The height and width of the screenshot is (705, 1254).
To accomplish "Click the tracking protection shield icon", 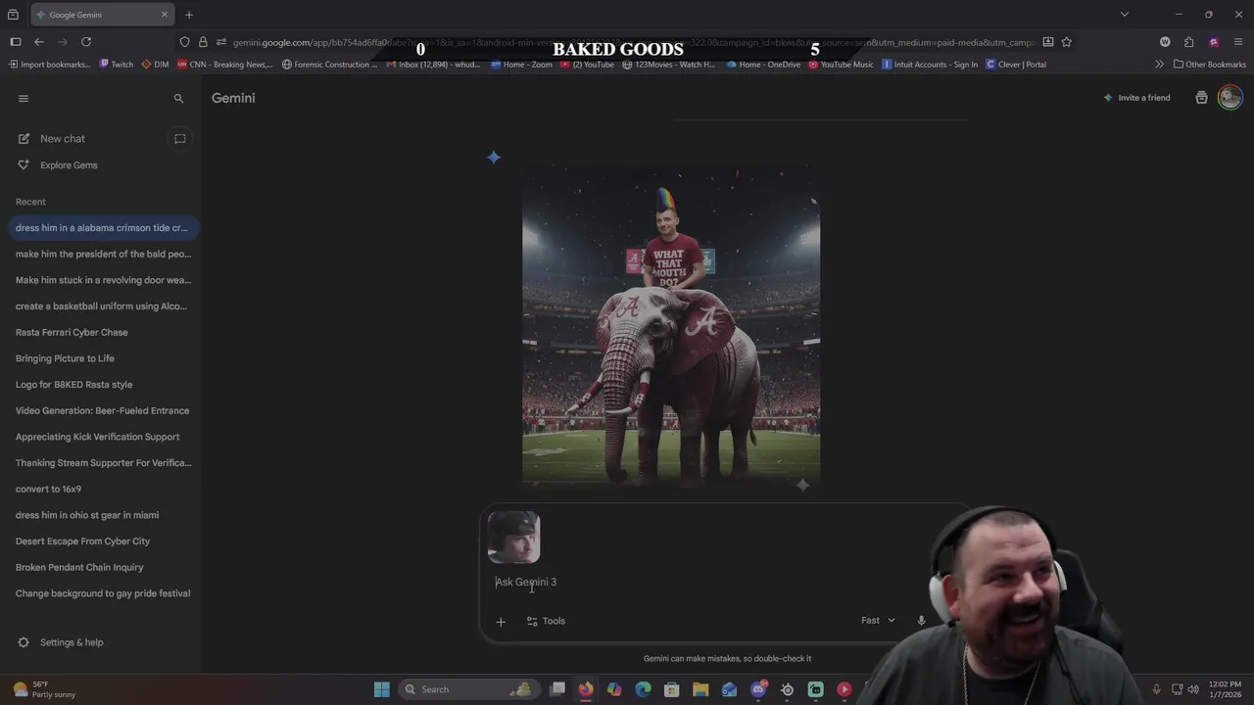I will (184, 42).
